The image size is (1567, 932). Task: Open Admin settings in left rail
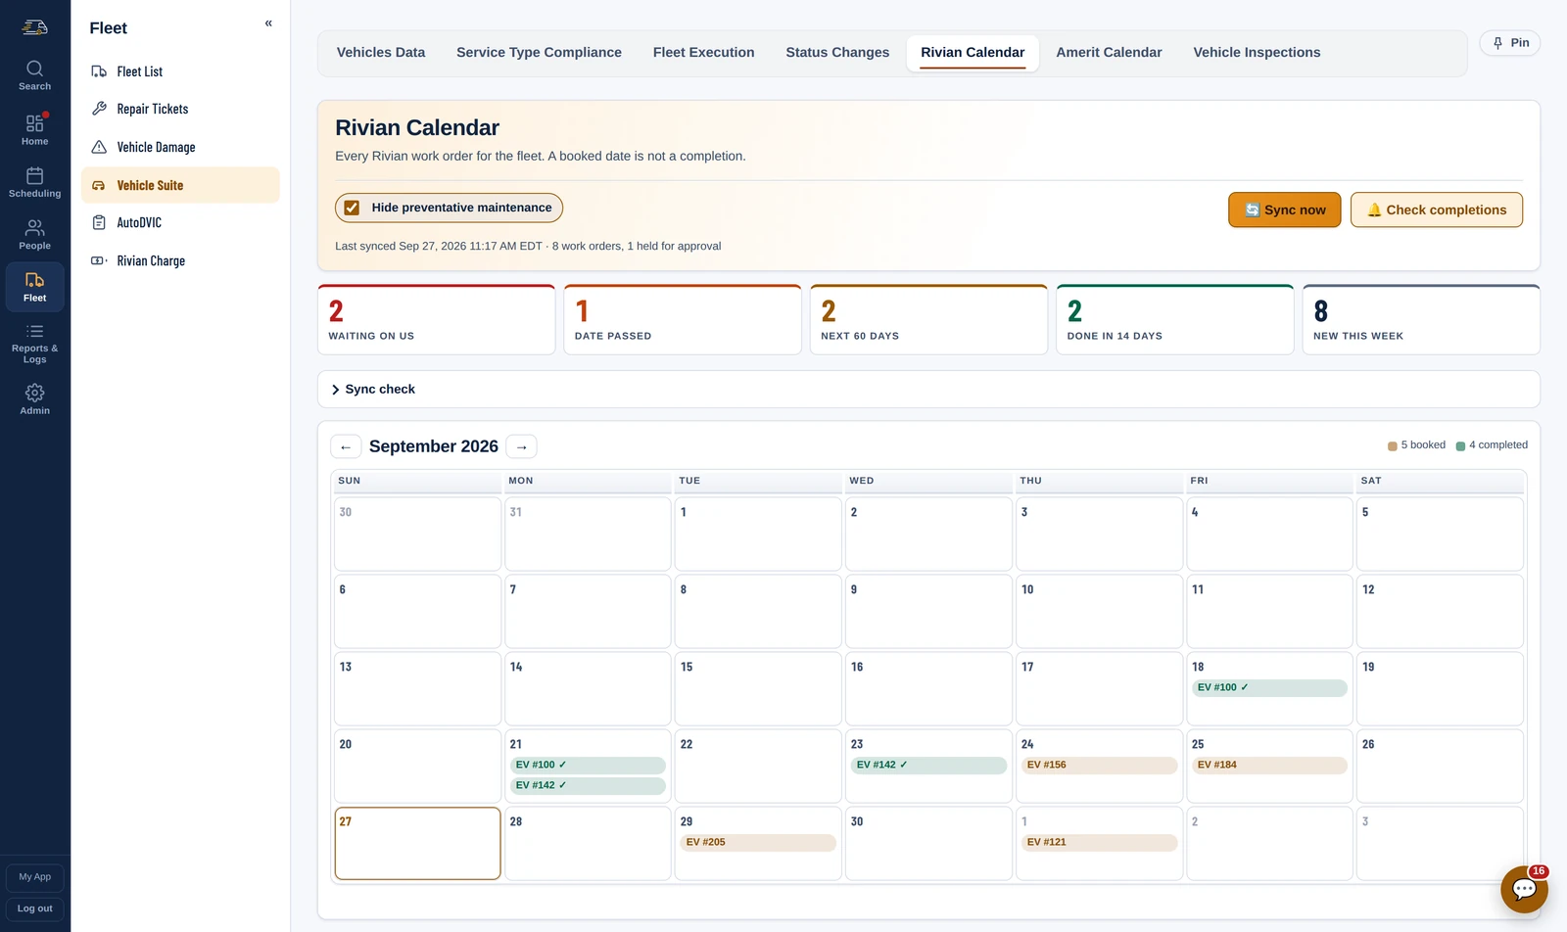point(35,399)
